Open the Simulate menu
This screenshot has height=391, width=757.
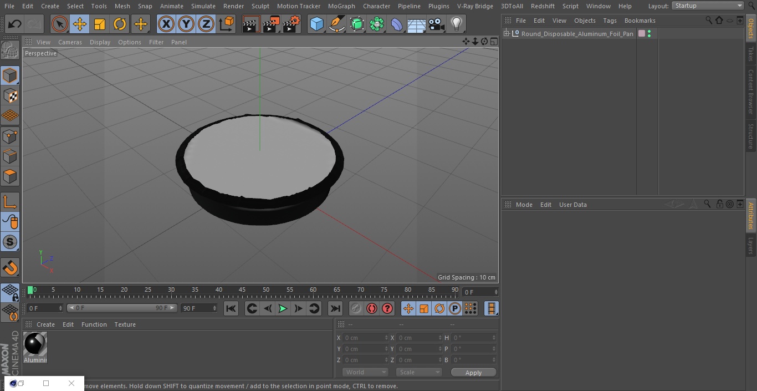coord(203,6)
